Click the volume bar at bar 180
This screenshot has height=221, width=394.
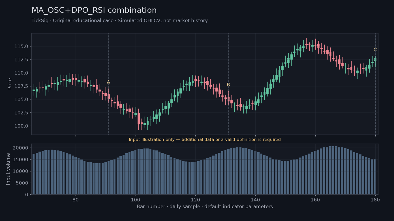pos(375,177)
